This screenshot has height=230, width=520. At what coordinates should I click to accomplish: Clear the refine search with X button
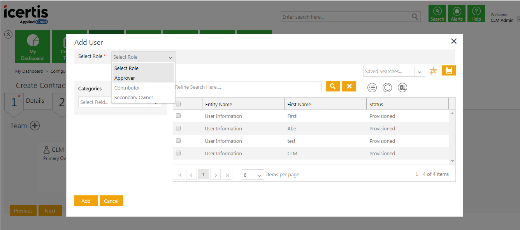(x=349, y=86)
